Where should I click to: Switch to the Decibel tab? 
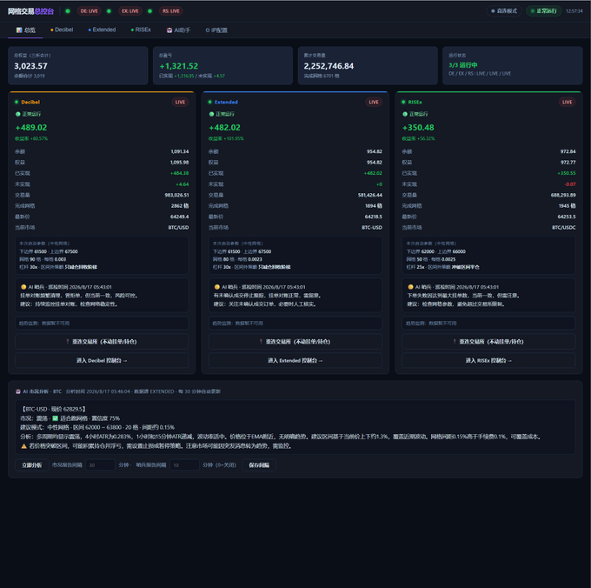[62, 30]
